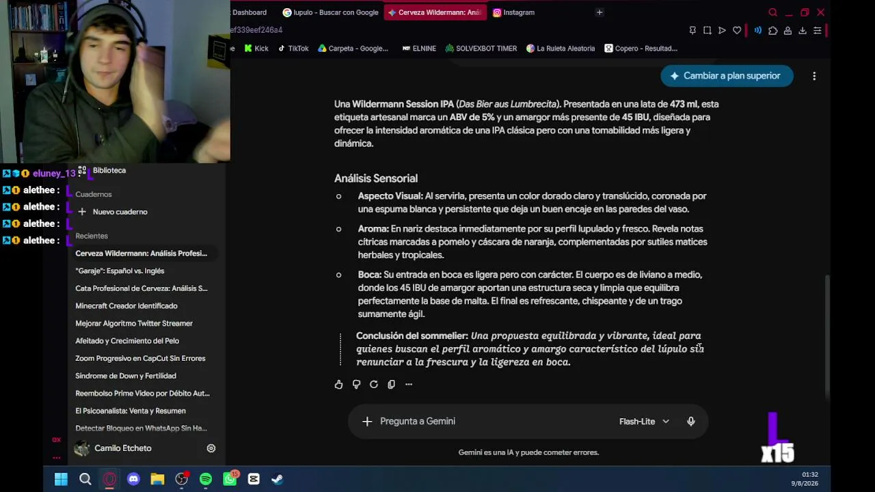Switch to the Dashboard tab
Screen dimensions: 875x492
[x=250, y=12]
